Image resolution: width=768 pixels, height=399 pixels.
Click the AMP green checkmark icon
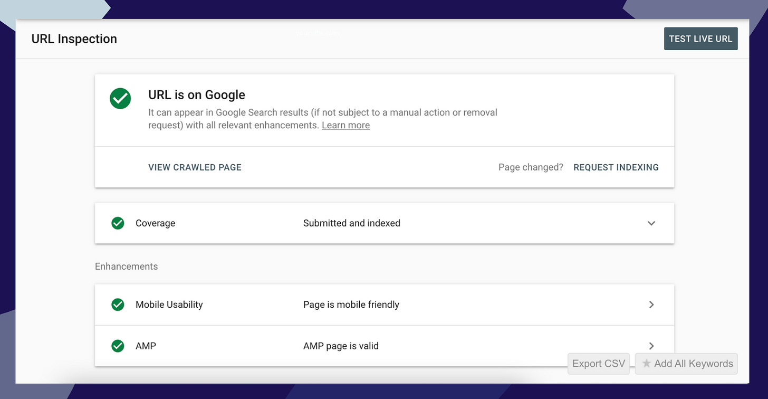(118, 346)
